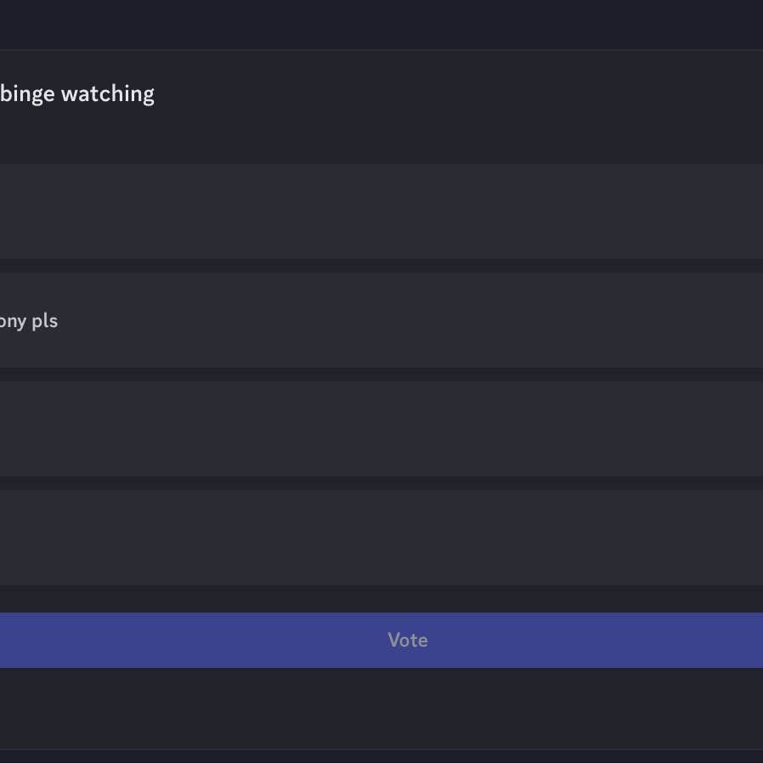Viewport: 763px width, 763px height.
Task: Select the topmost answer under the poll question
Action: (x=381, y=212)
